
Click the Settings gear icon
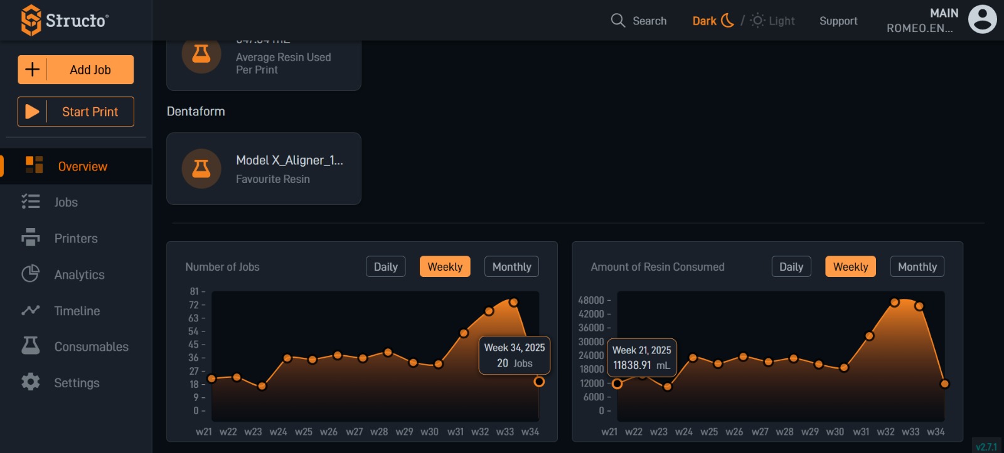(x=30, y=382)
